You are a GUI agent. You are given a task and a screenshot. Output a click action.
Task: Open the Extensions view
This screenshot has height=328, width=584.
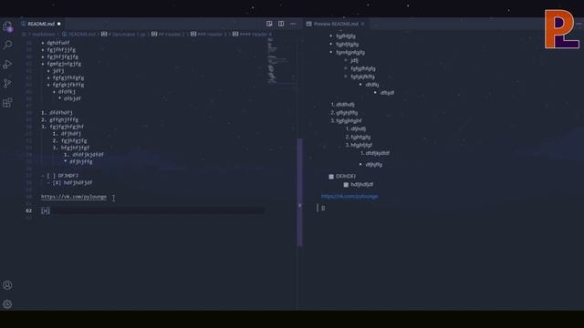(x=7, y=103)
